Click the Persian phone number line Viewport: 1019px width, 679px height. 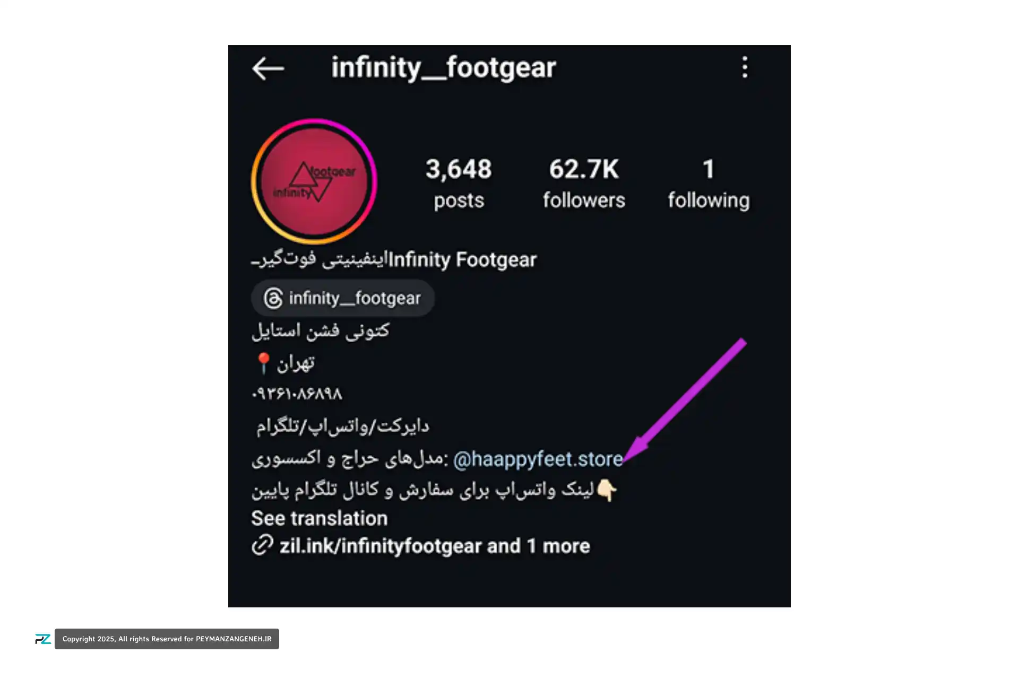(x=297, y=394)
